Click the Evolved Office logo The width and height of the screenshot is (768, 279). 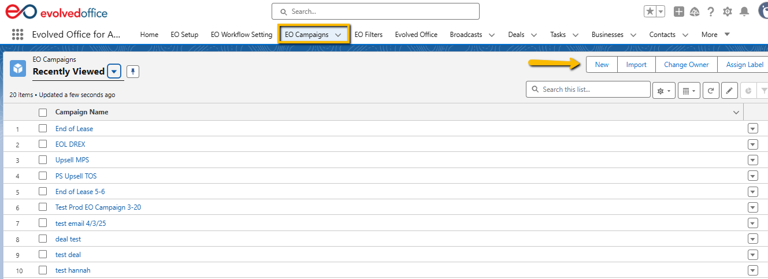(x=57, y=12)
